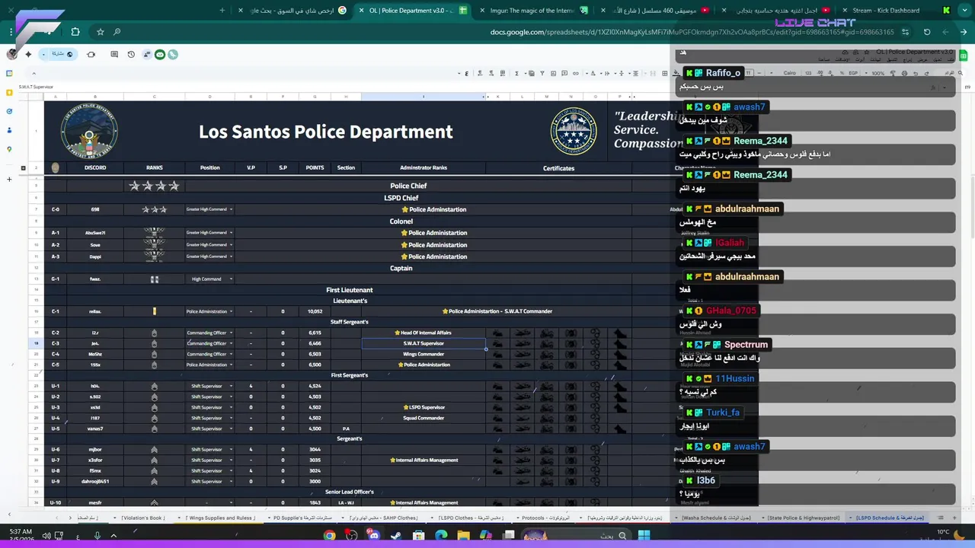Open the zoom magnifier icon in address bar
975x548 pixels.
point(117,32)
